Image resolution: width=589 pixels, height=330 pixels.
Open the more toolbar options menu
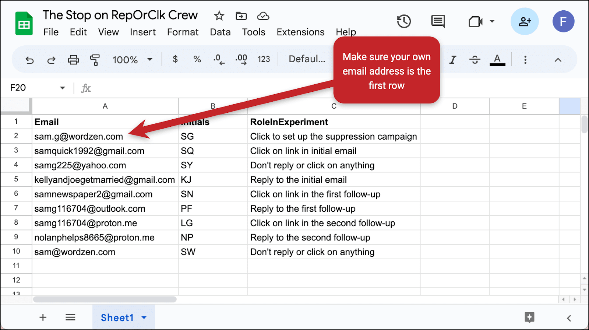pos(525,60)
